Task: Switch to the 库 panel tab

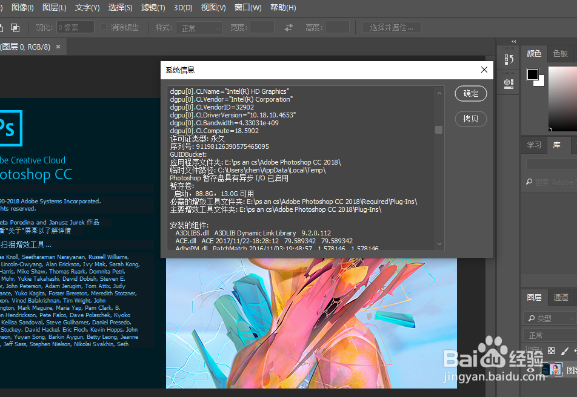Action: point(557,145)
